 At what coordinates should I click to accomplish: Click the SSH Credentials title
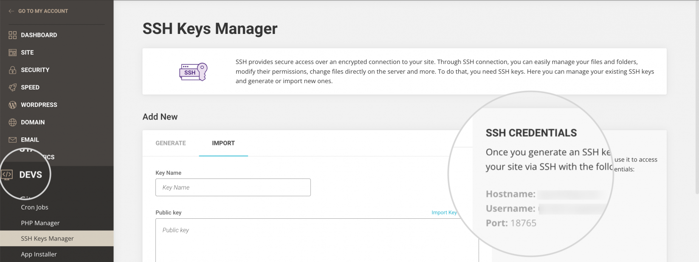[x=531, y=133]
